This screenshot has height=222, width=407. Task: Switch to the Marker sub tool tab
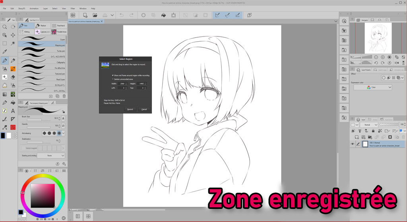coord(42,26)
